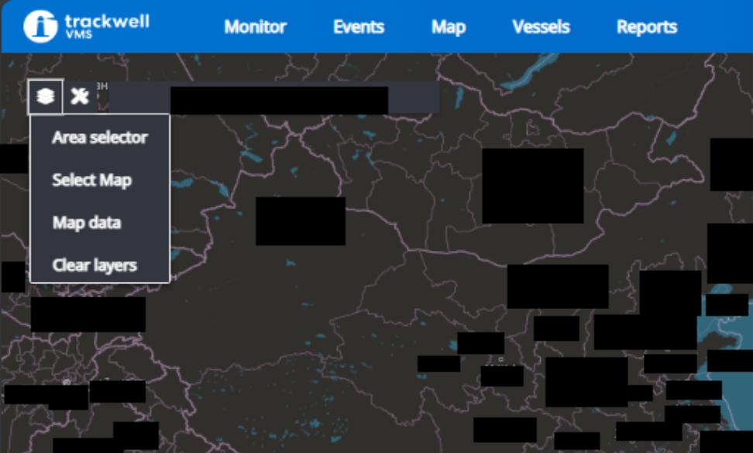Image resolution: width=753 pixels, height=453 pixels.
Task: Collapse the layers menu via its icon
Action: (x=46, y=97)
